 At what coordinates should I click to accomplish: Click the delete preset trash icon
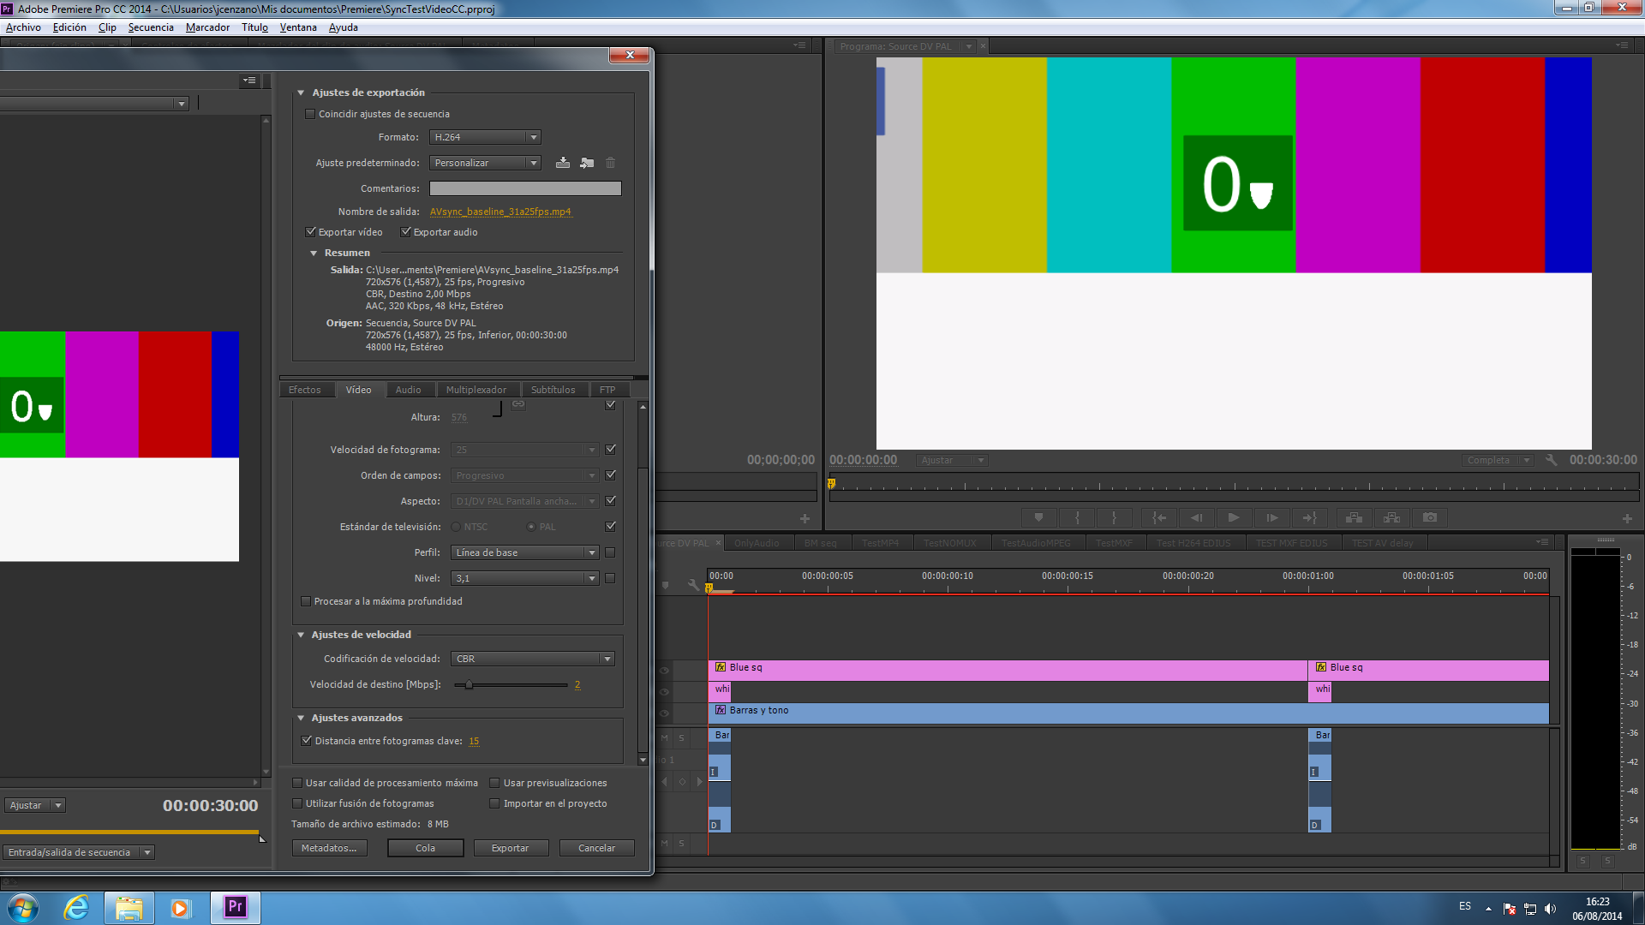611,163
